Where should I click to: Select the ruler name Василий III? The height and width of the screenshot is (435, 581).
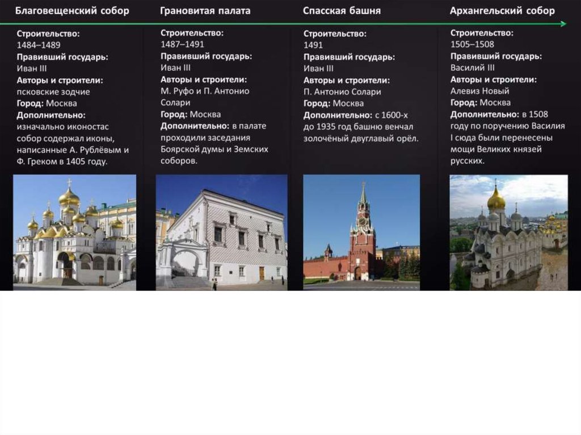473,67
